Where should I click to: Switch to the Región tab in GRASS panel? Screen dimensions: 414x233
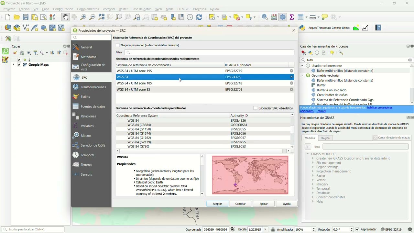[x=325, y=138]
